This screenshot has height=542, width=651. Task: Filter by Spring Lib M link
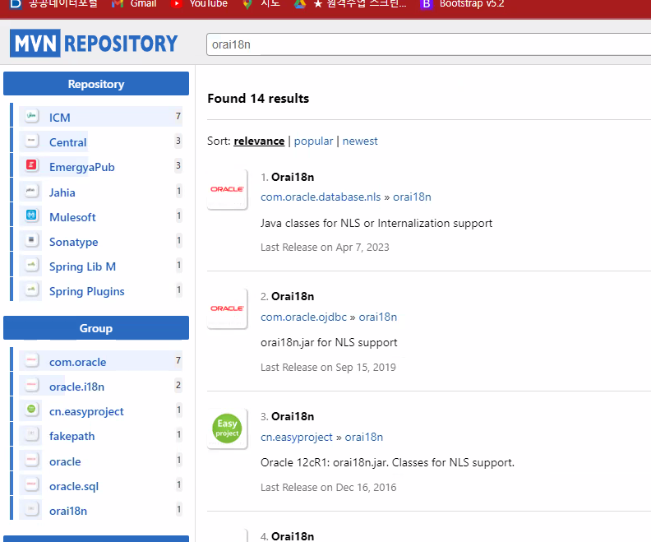tap(83, 266)
